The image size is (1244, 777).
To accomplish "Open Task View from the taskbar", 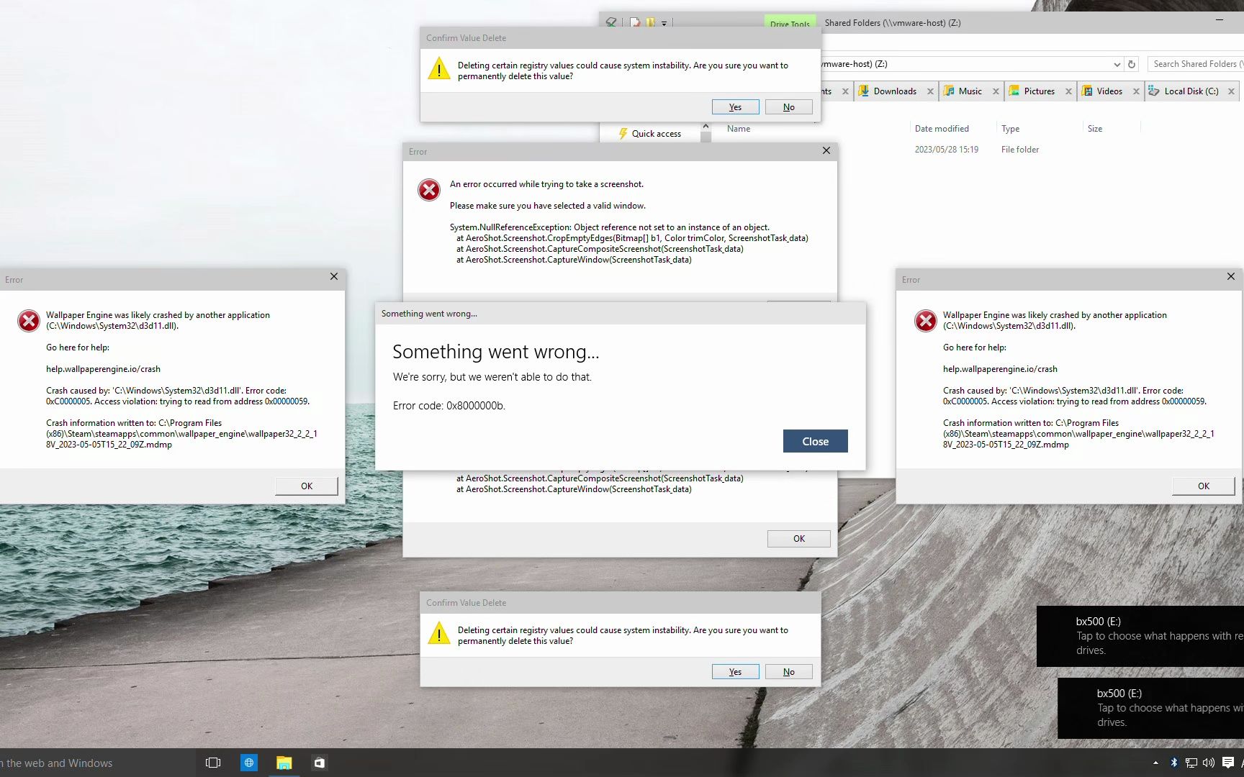I will tap(213, 763).
